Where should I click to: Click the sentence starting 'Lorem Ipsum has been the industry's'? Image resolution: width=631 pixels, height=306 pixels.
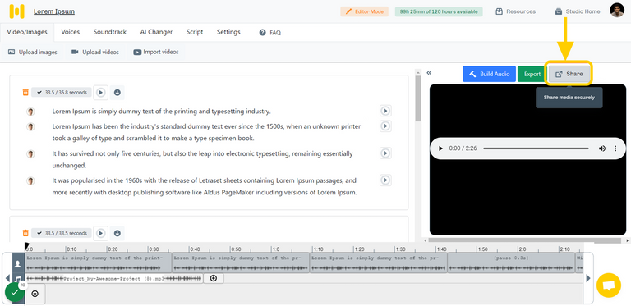click(x=206, y=132)
